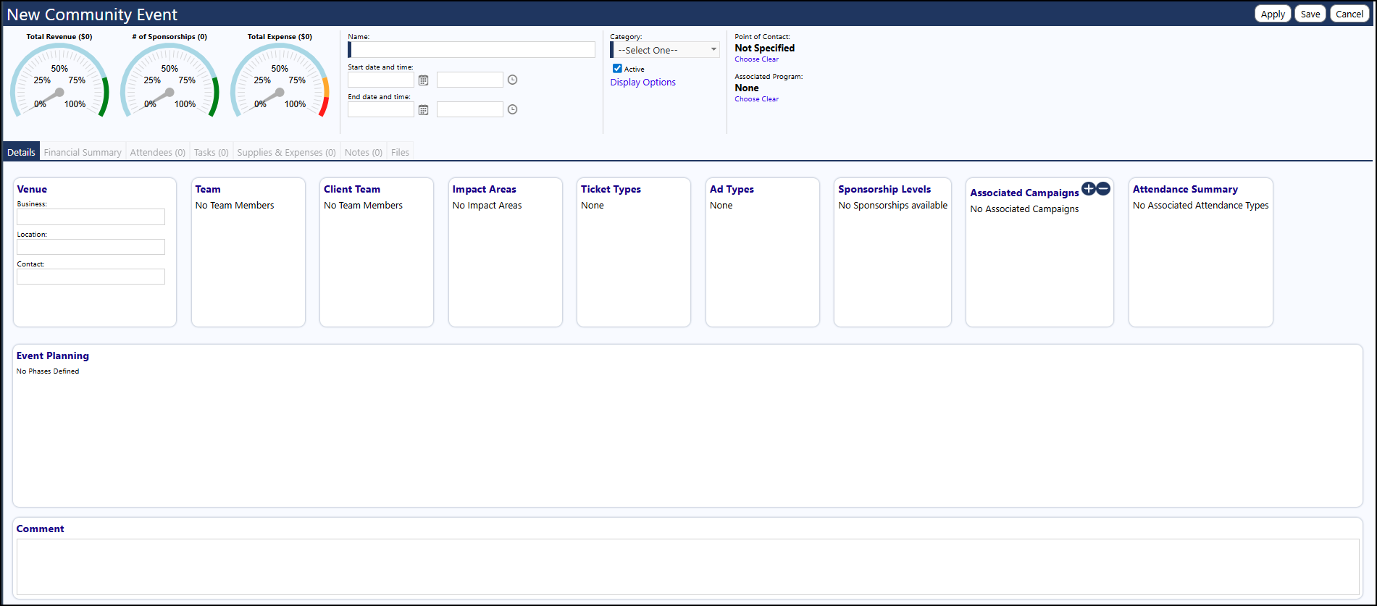Click the Impact Areas heading
This screenshot has height=606, width=1377.
pyautogui.click(x=485, y=189)
